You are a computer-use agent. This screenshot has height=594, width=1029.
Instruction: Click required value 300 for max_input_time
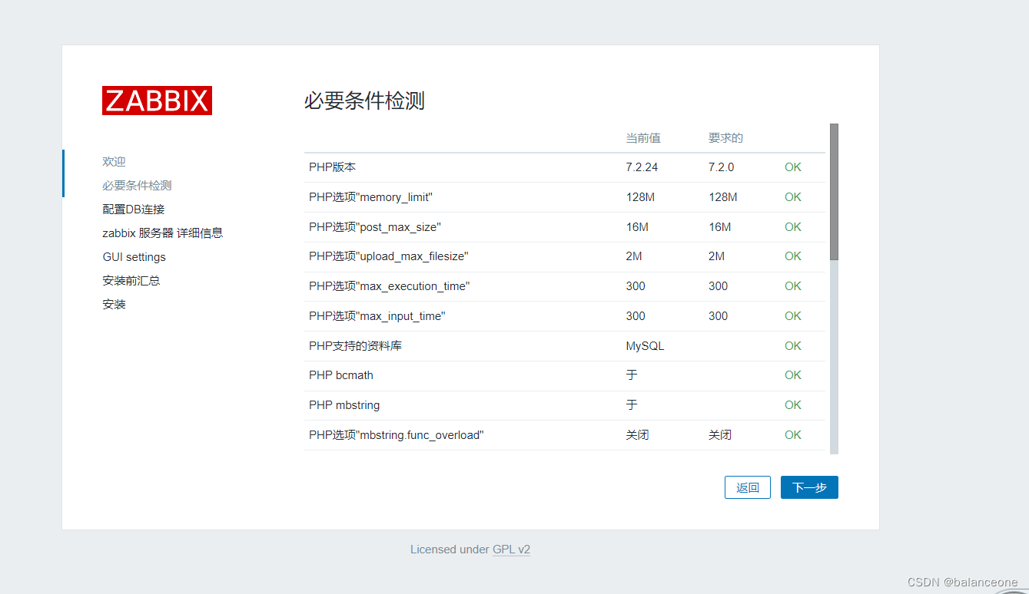point(719,316)
